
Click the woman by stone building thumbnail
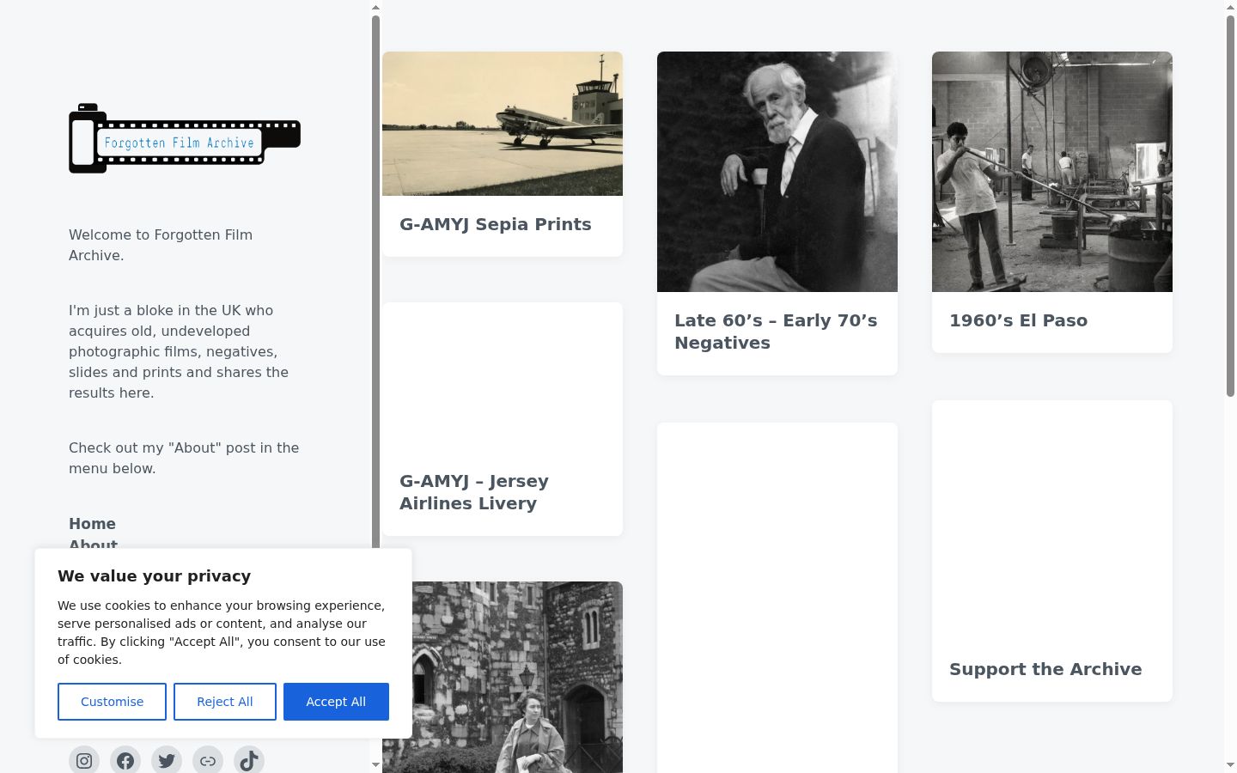(517, 677)
